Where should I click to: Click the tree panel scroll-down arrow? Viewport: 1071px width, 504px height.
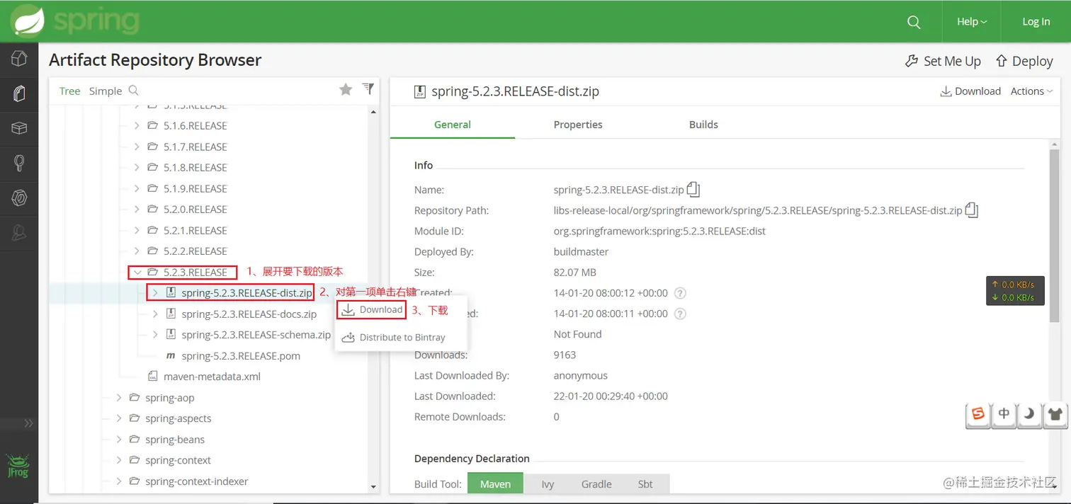373,487
